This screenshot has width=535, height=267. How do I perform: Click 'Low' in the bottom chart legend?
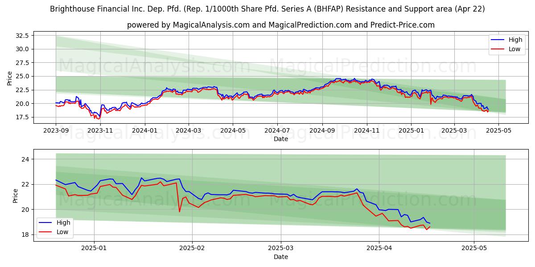[x=62, y=231]
